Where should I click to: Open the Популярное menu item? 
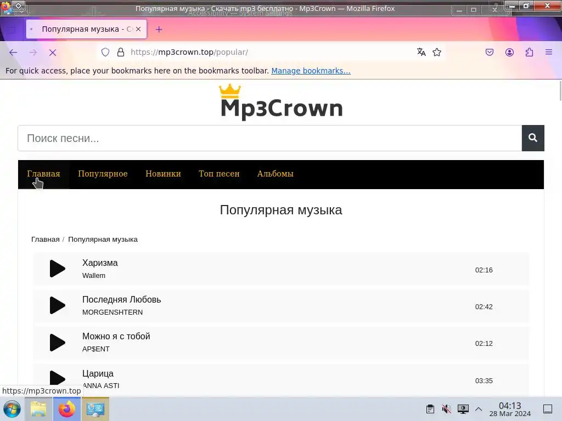[103, 174]
